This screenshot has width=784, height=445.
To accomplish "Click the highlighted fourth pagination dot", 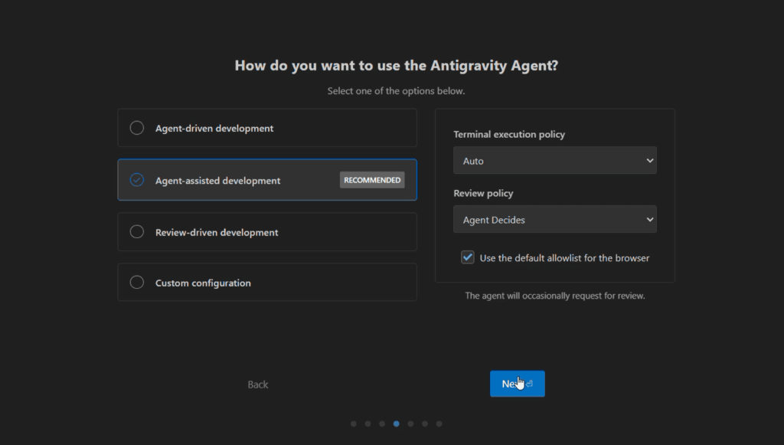I will (396, 424).
